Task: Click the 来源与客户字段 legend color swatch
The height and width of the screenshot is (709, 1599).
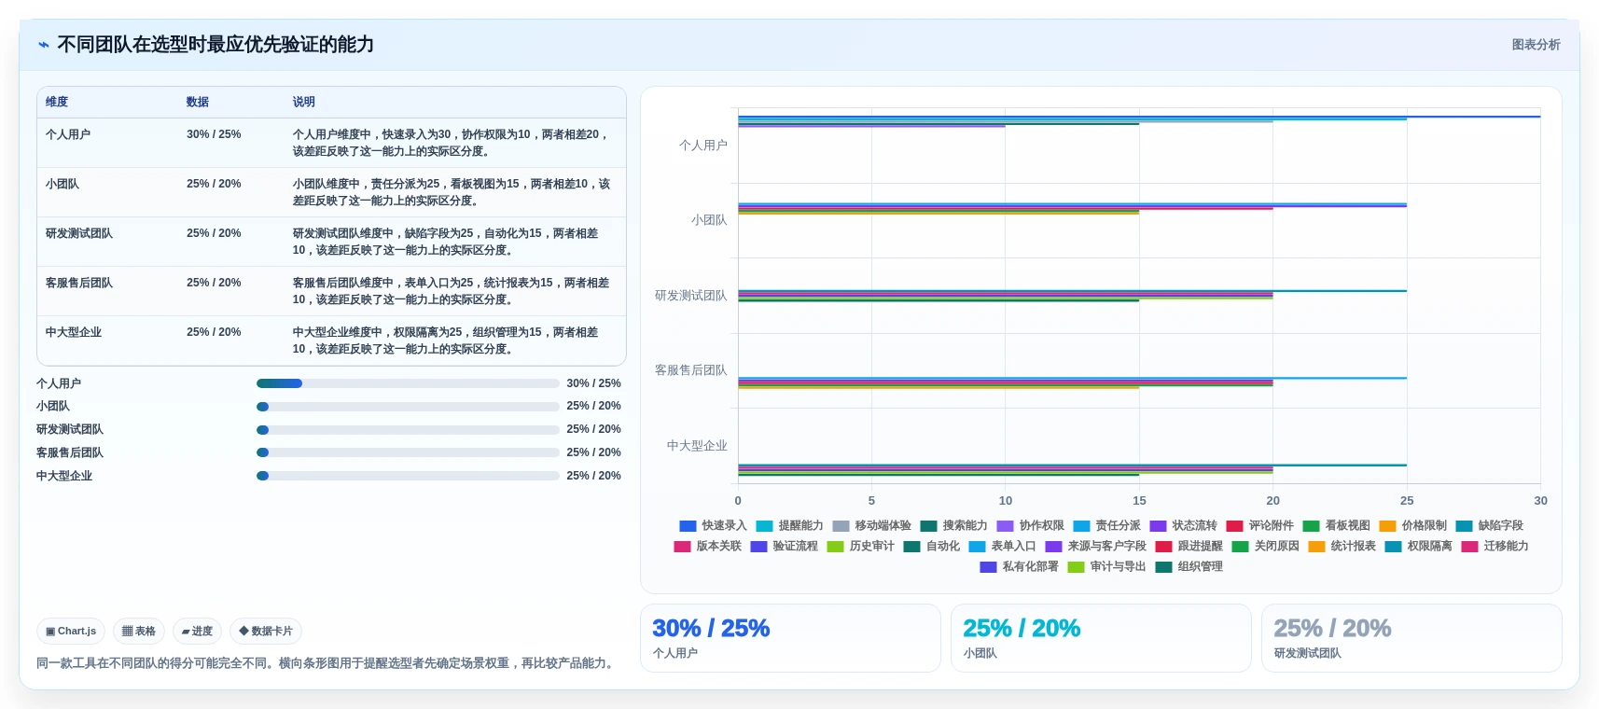Action: [1053, 547]
